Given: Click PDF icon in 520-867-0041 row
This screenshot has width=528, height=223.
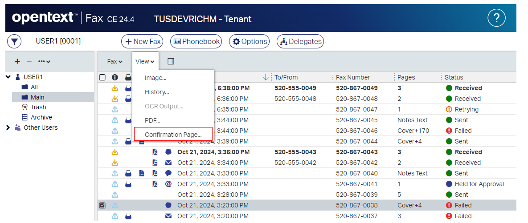Looking at the screenshot, I should click(x=155, y=184).
